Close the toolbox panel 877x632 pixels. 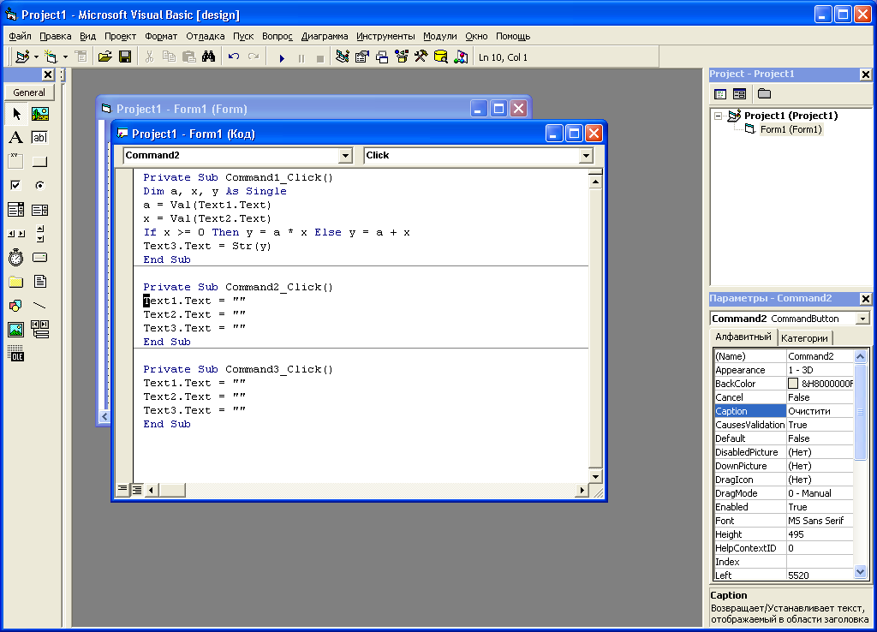click(48, 75)
